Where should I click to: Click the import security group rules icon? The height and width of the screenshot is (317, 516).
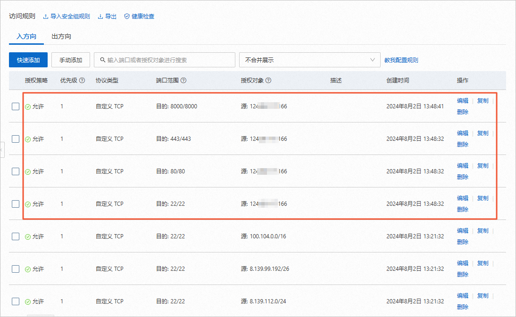click(x=46, y=16)
